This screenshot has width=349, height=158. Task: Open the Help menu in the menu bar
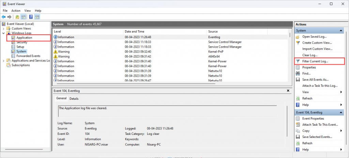38,11
